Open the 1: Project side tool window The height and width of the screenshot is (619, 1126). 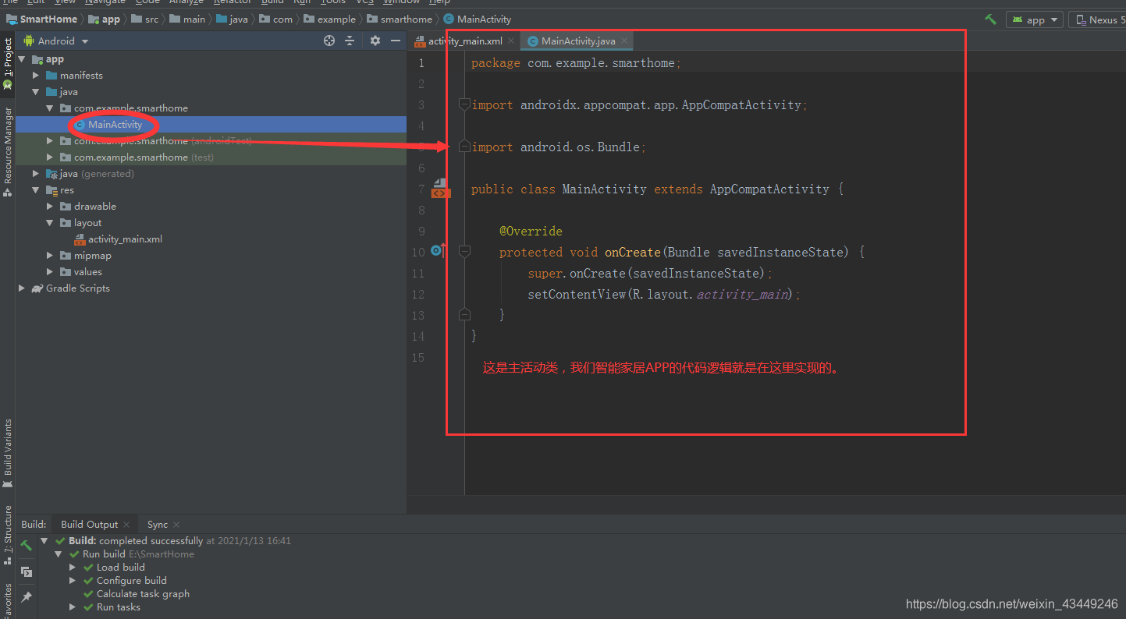tap(8, 62)
